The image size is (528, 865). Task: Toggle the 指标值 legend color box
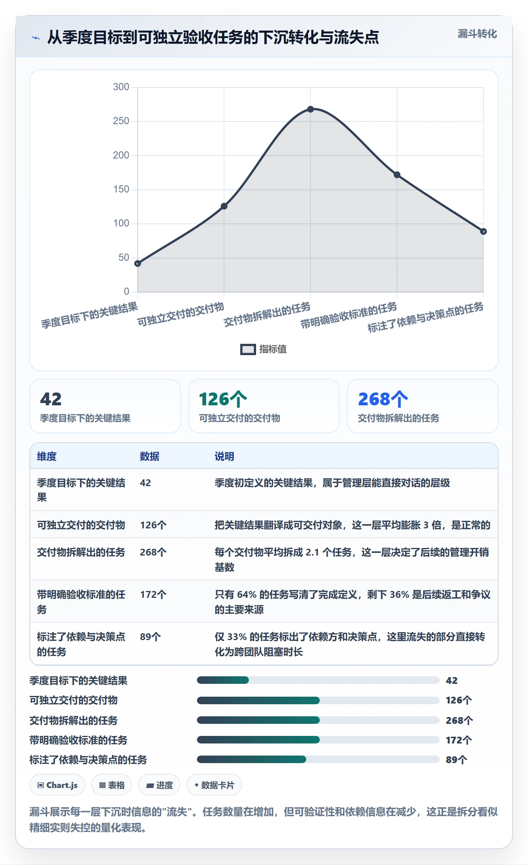click(248, 349)
